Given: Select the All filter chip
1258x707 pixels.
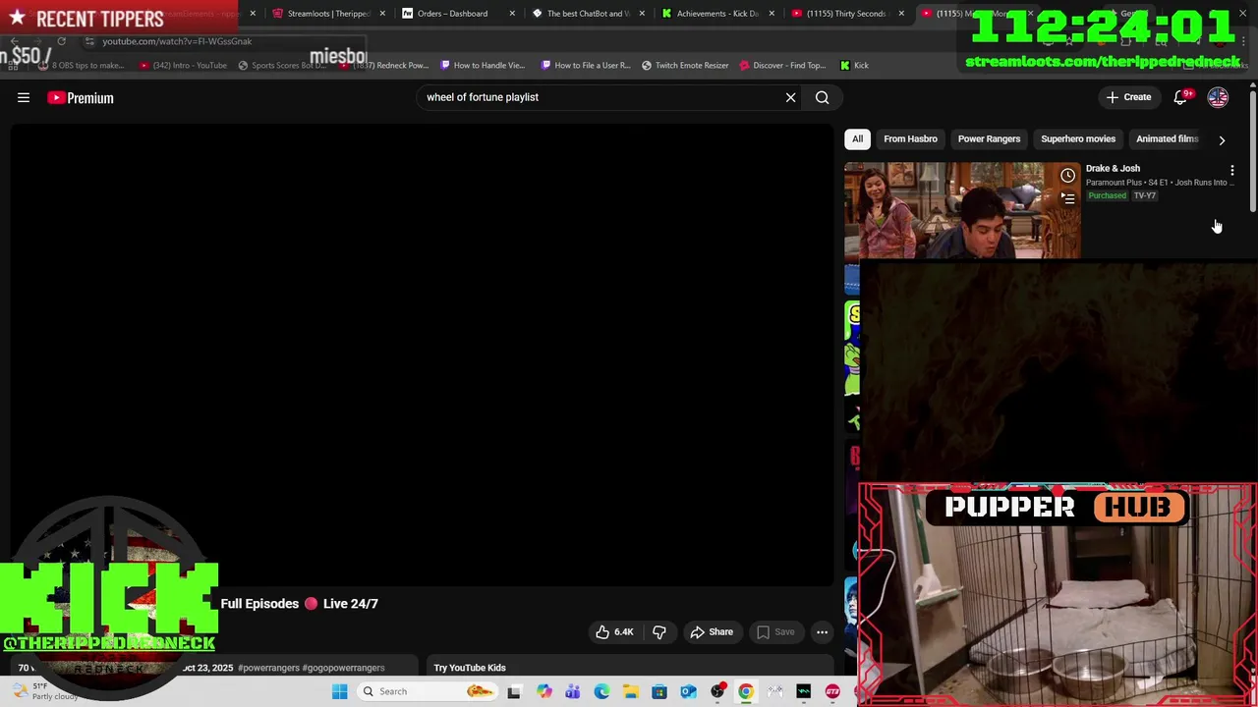Looking at the screenshot, I should (857, 139).
